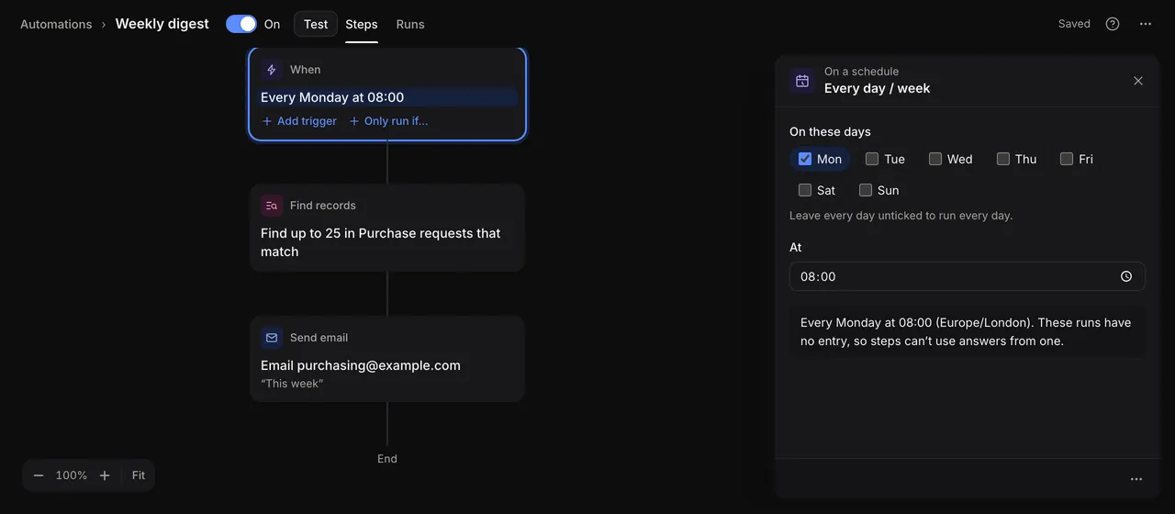1175x514 pixels.
Task: Click the 08:00 time input field
Action: 968,276
